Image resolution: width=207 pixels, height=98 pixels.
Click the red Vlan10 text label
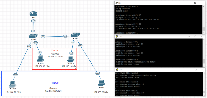55,50
